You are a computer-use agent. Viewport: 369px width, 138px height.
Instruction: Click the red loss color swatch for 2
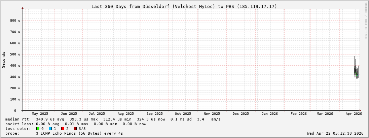coord(63,129)
